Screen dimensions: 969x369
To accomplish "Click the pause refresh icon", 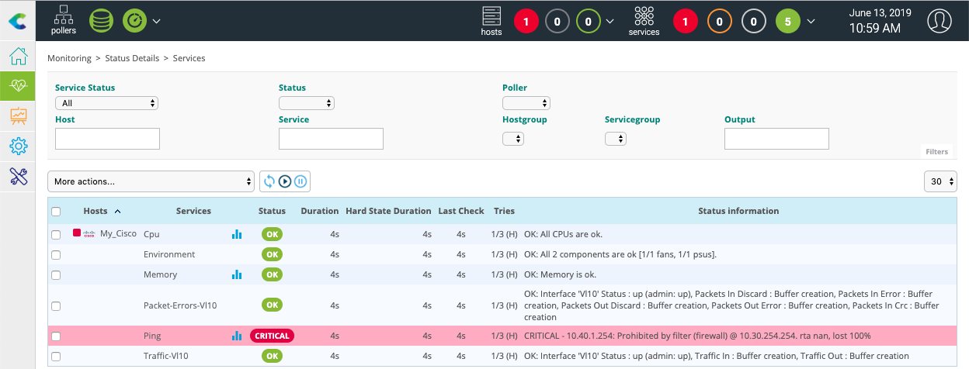I will coord(300,181).
